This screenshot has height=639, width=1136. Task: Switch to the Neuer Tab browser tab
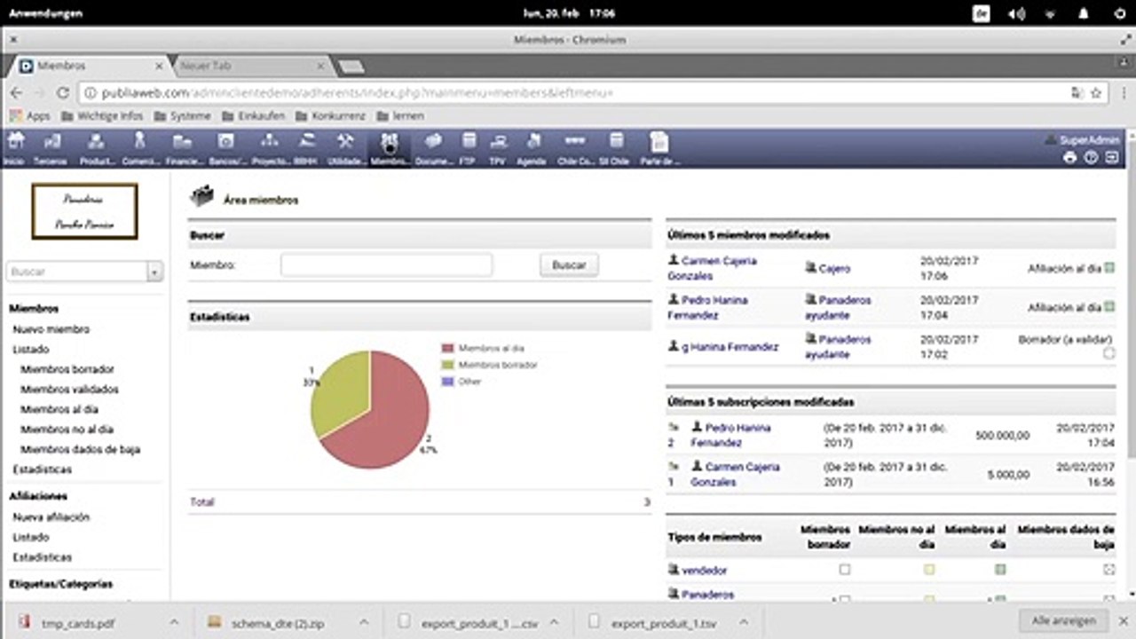pos(251,66)
